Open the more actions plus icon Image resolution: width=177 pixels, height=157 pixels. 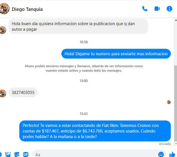[x=0, y=154]
